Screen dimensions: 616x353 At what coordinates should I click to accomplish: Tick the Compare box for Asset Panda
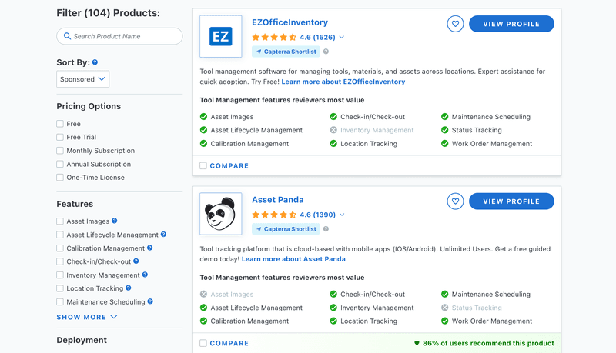203,343
